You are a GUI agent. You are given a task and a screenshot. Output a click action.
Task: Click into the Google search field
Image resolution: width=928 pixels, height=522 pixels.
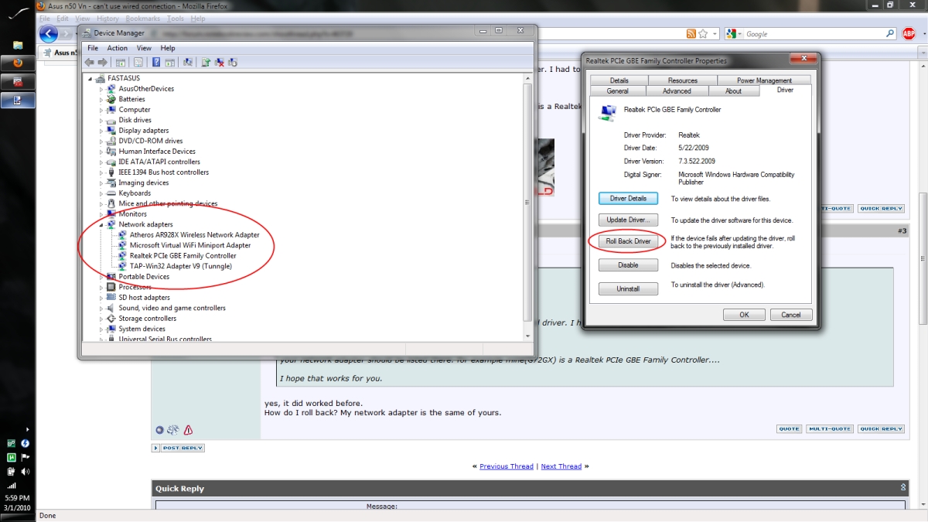814,34
